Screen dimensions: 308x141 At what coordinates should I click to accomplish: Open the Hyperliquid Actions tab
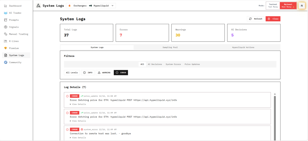pyautogui.click(x=243, y=47)
